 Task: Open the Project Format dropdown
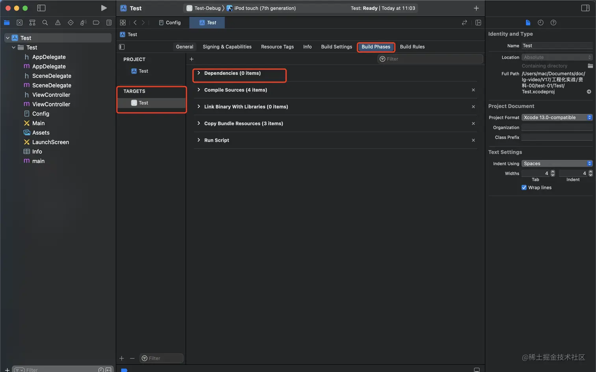click(557, 117)
